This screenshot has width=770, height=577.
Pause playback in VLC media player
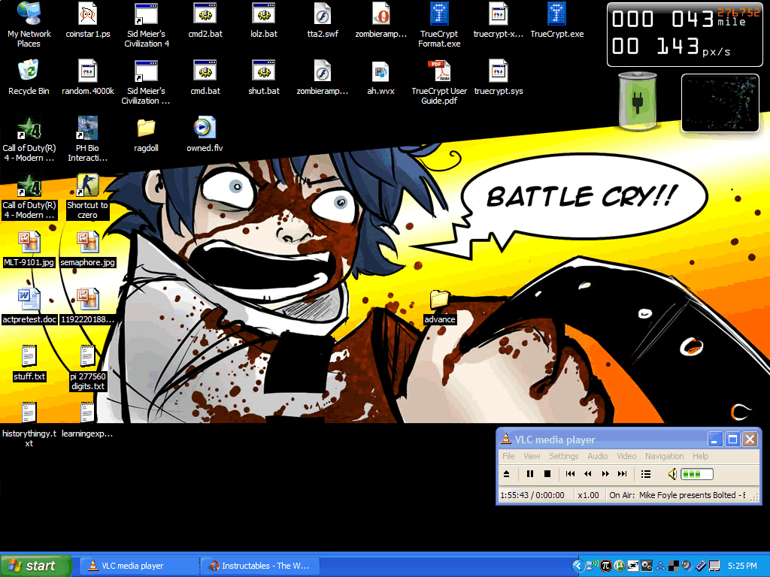coord(530,474)
